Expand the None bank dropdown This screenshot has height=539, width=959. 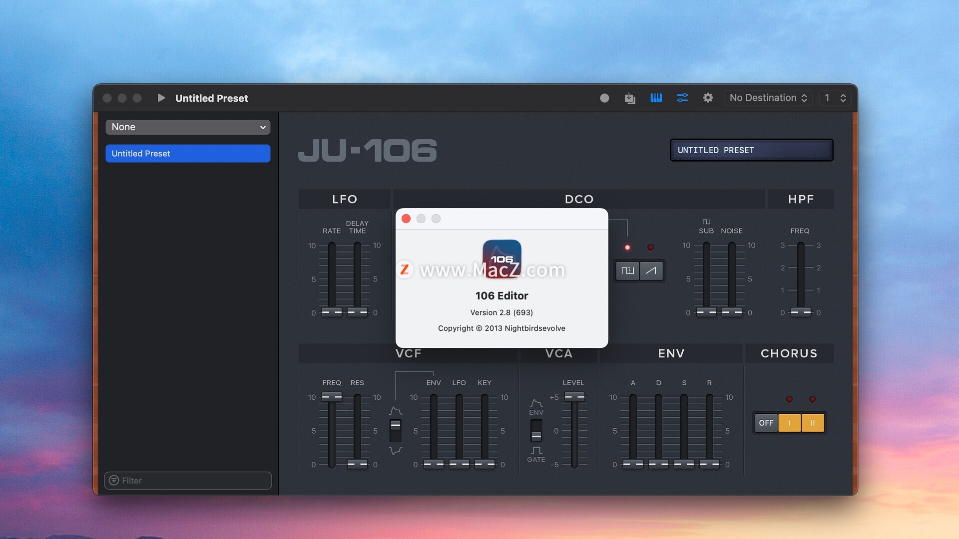(x=188, y=127)
